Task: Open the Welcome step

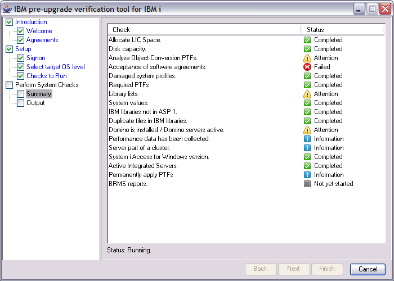Action: pos(39,31)
